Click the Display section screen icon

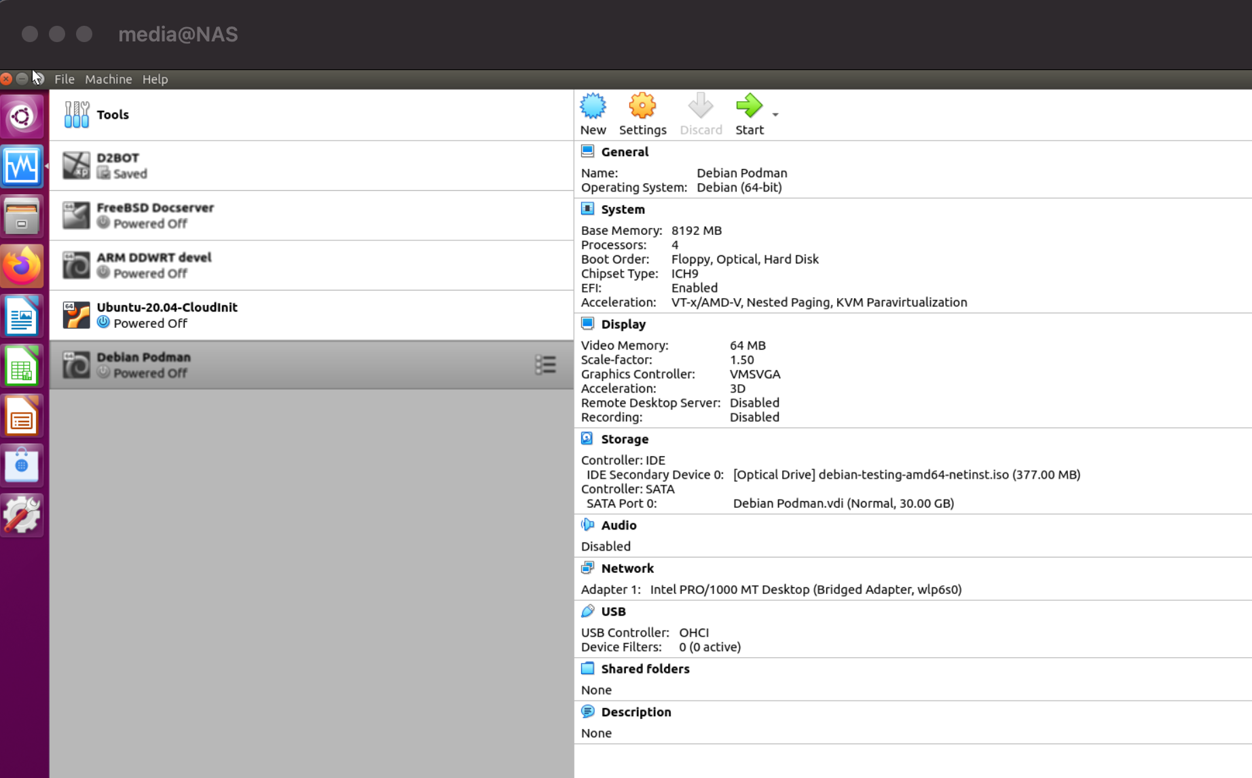587,324
